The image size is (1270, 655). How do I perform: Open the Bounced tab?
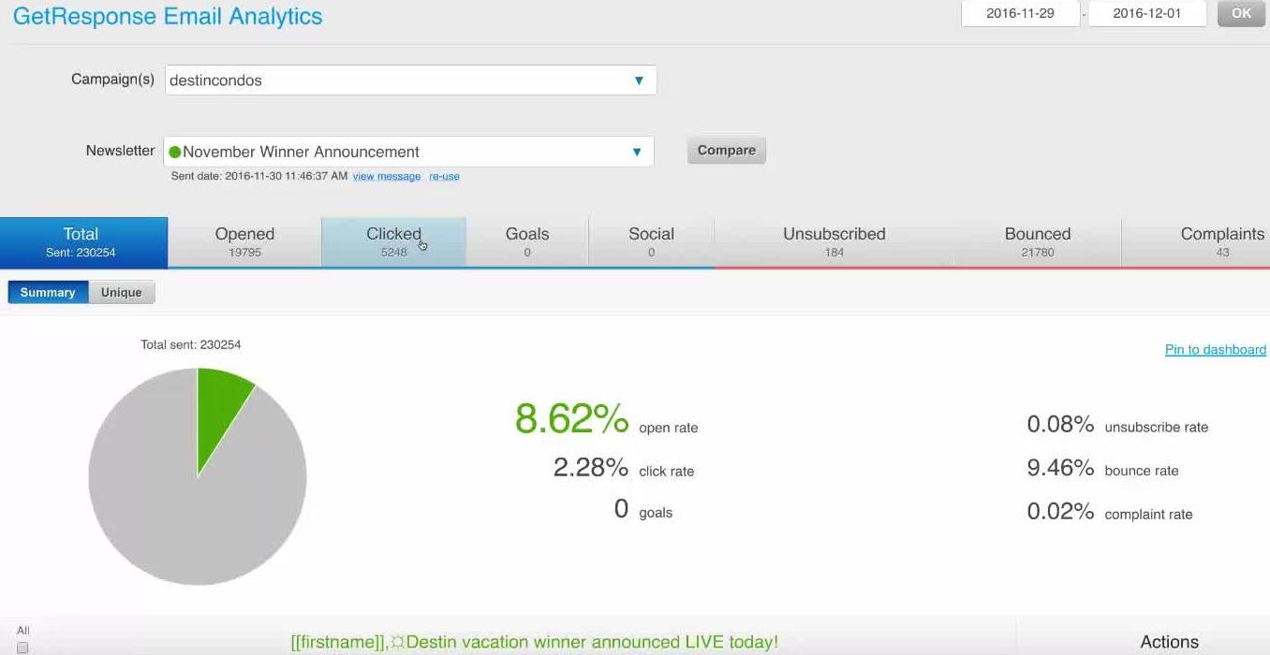coord(1037,242)
